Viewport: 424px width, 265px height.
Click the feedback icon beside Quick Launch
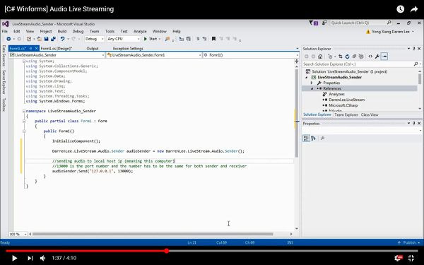click(x=324, y=23)
